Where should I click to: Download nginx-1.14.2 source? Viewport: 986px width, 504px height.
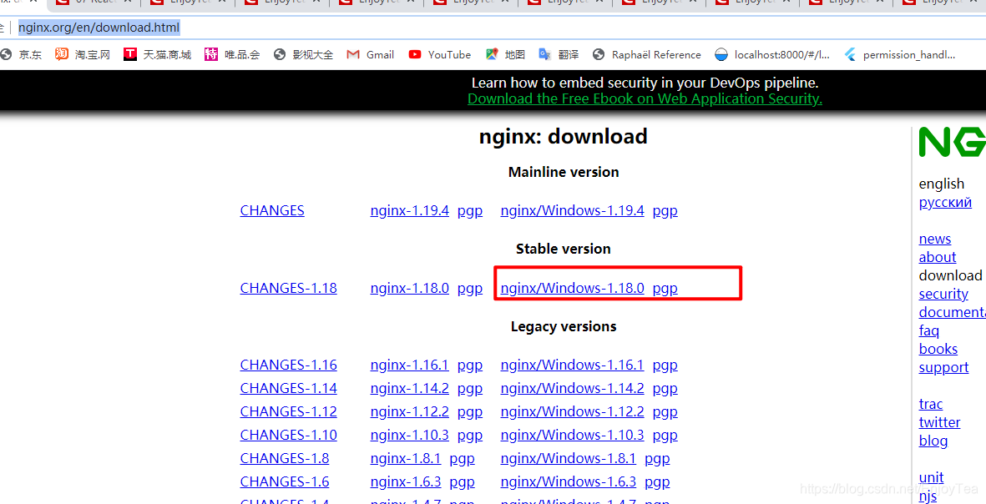click(409, 388)
